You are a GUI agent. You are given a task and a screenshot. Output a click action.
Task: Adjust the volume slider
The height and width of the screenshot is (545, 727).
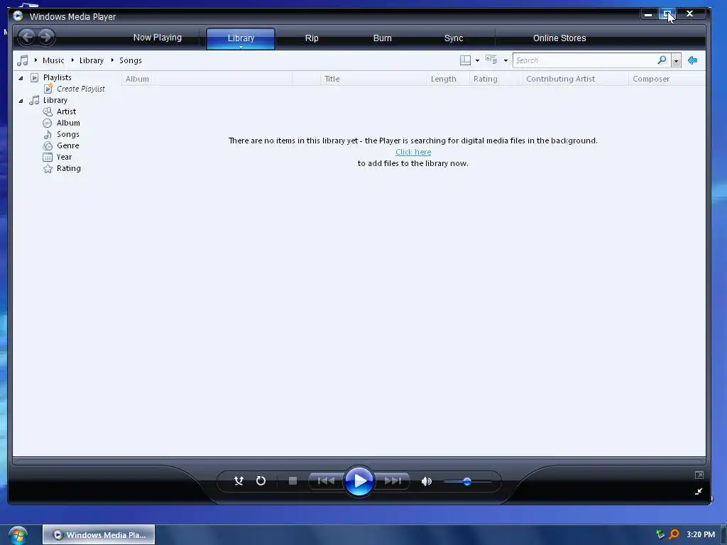click(x=467, y=482)
